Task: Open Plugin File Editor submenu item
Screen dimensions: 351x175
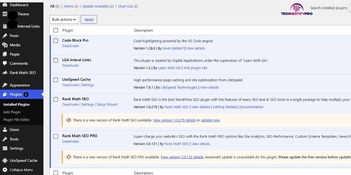Action: click(16, 119)
